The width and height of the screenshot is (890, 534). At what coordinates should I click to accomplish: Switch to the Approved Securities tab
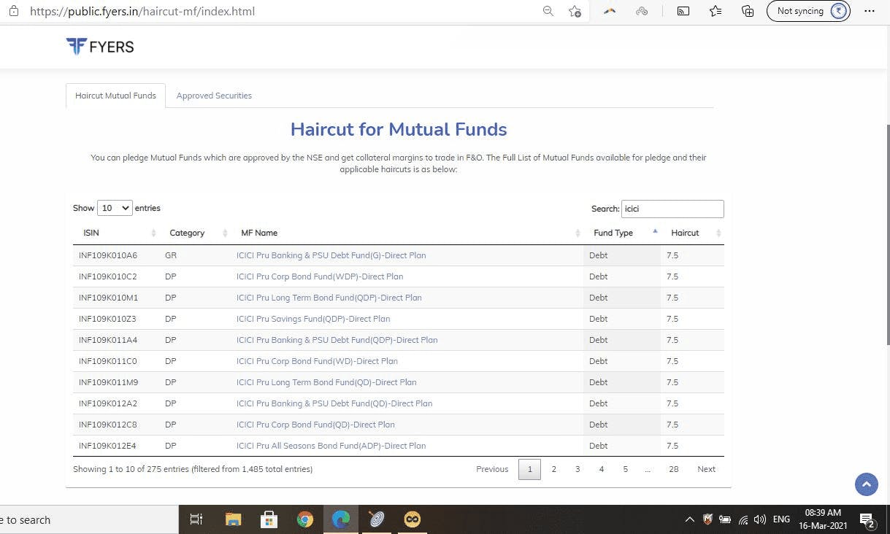click(214, 96)
